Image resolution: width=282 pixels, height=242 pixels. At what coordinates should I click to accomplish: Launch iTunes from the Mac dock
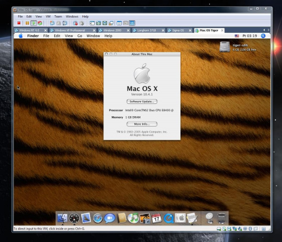133,218
